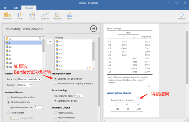Enable KMO measure of sampling adequacy
189x122 pixels.
tap(55, 83)
